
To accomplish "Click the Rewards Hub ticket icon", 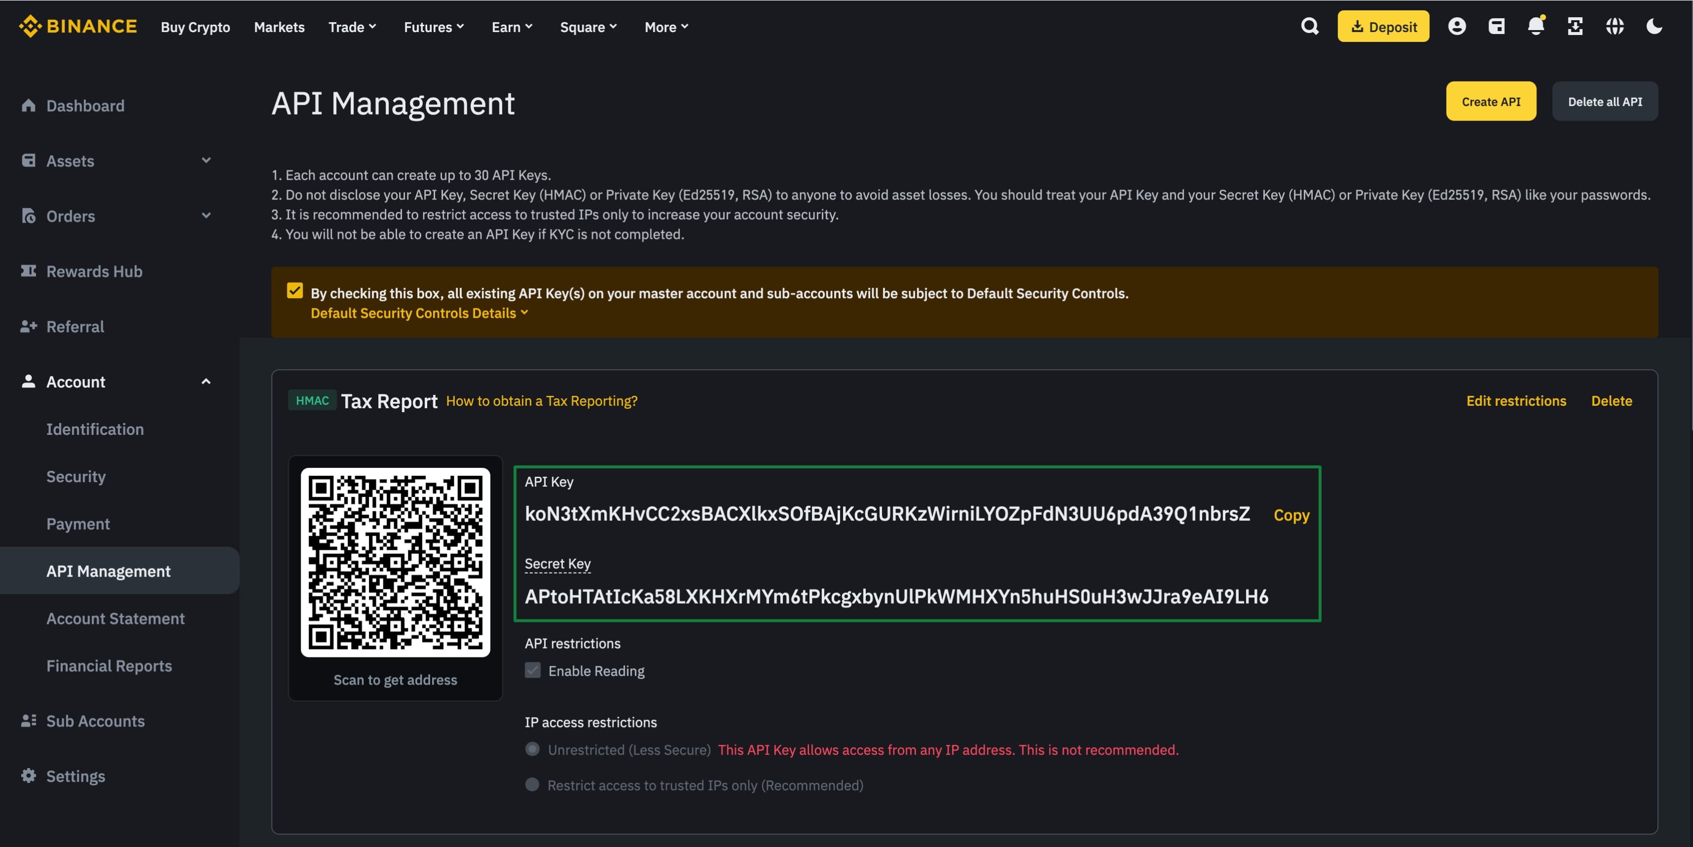I will (28, 271).
